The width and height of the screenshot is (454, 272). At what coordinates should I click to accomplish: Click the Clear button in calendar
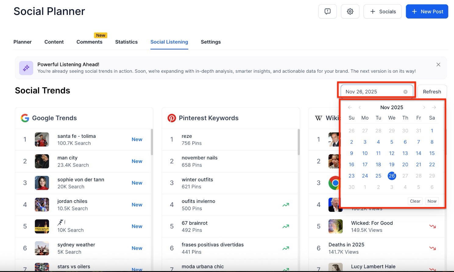[415, 201]
